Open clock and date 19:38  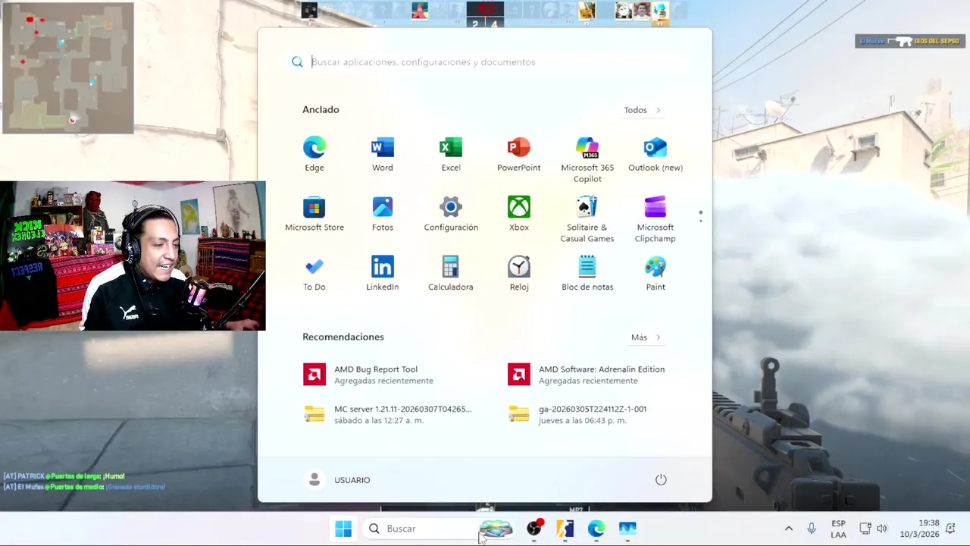[919, 529]
